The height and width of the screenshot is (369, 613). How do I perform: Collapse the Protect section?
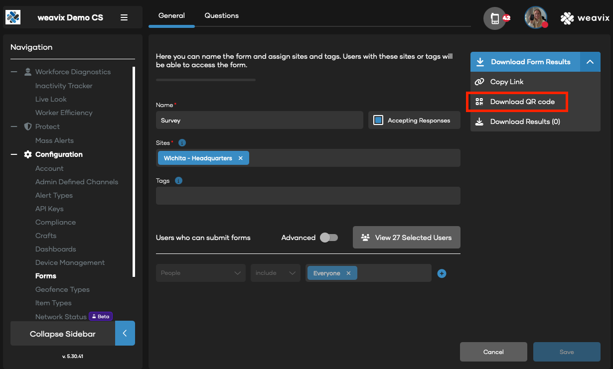coord(14,126)
